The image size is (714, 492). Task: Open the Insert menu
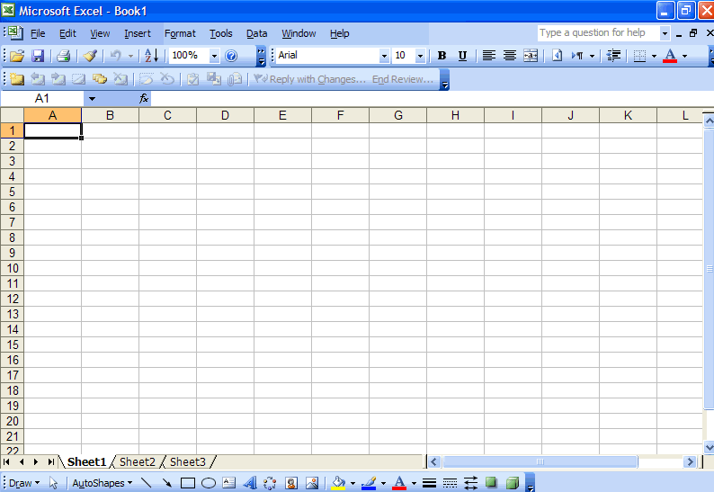138,33
